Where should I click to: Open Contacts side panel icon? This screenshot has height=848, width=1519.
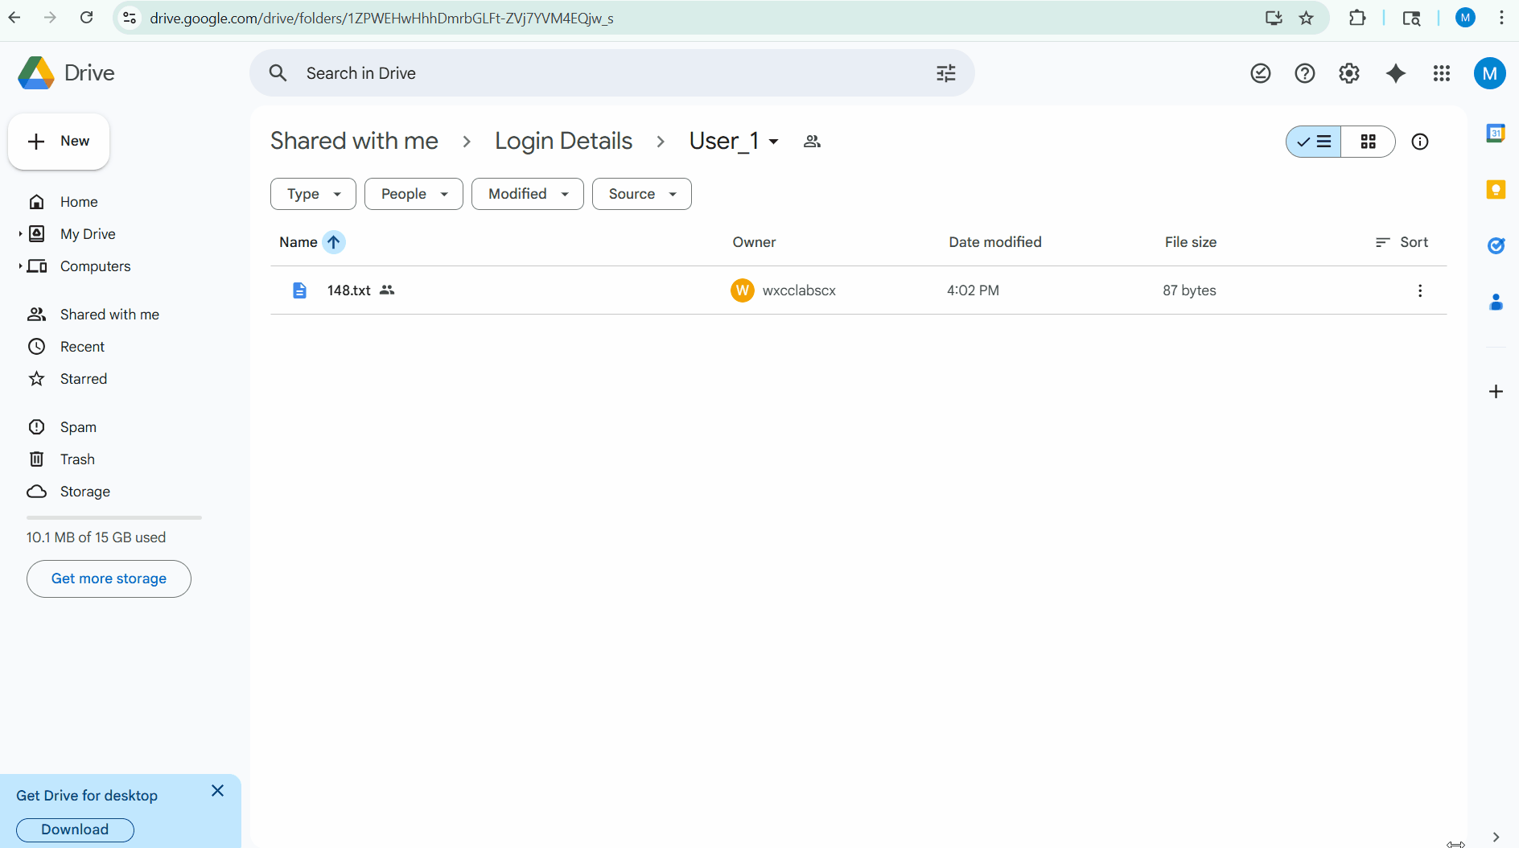(x=1496, y=303)
